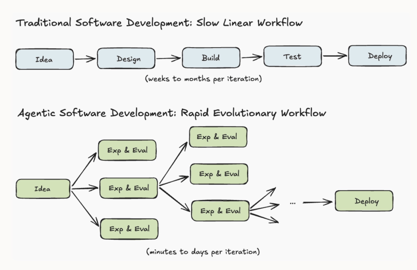Click the green Idea box in the agentic workflow

point(43,189)
